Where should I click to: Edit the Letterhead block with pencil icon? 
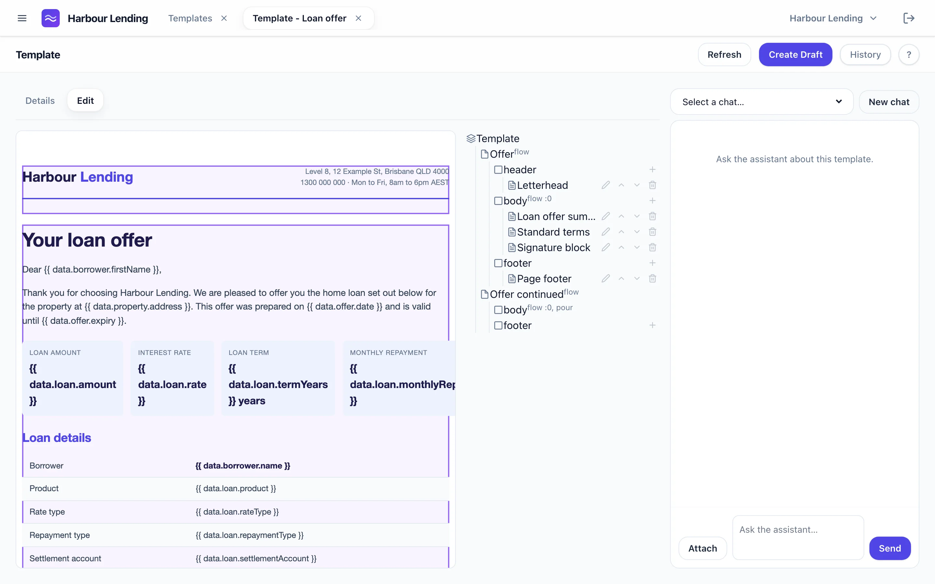(605, 185)
